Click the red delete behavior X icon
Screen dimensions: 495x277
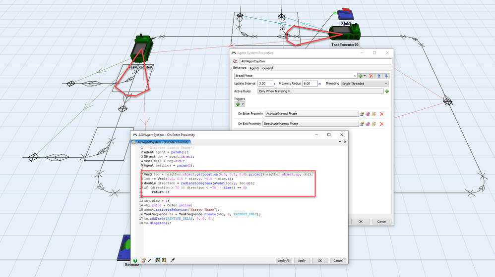click(371, 76)
